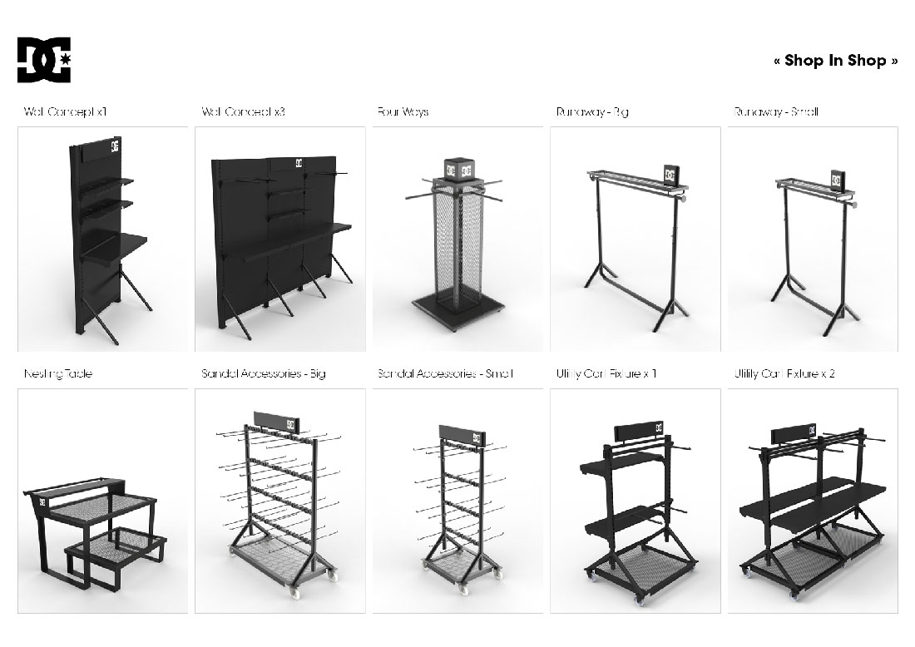Open the Runaway - Small rack image
Screen dimensions: 915x647
pos(813,240)
